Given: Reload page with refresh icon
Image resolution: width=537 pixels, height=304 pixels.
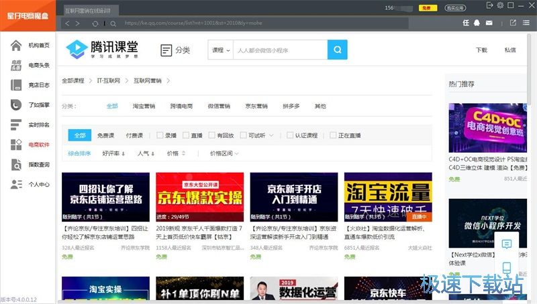Looking at the screenshot, I should tap(95, 23).
